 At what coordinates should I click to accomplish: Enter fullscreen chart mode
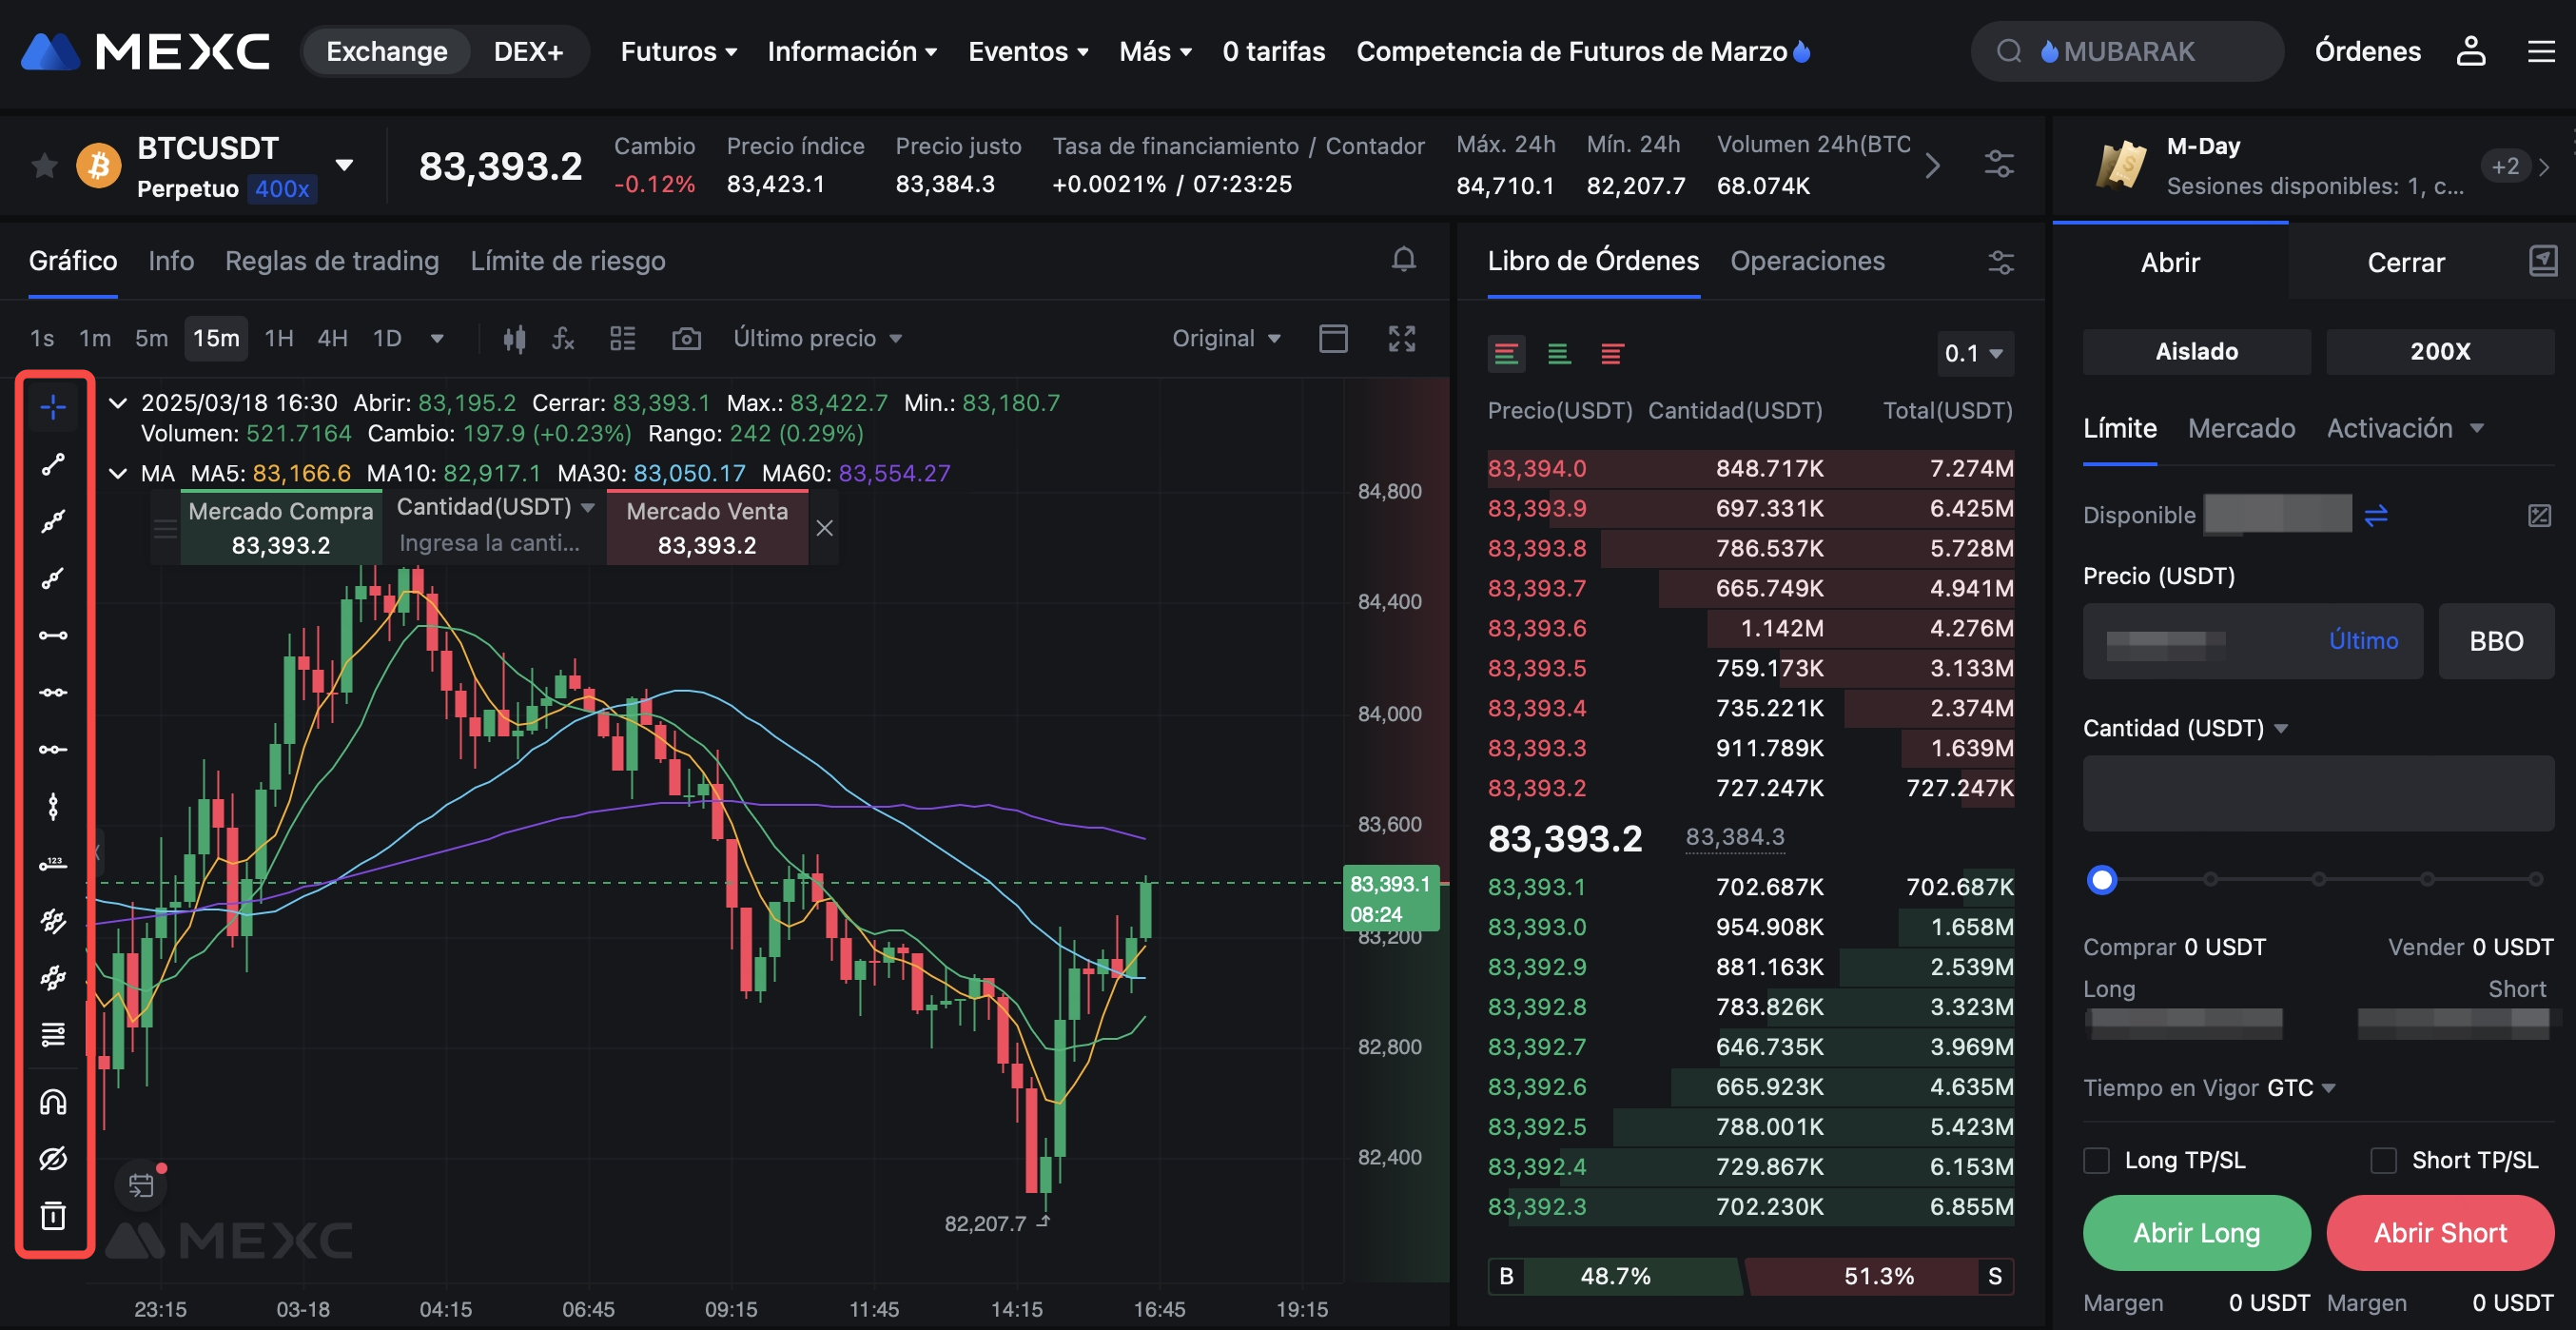[1401, 339]
